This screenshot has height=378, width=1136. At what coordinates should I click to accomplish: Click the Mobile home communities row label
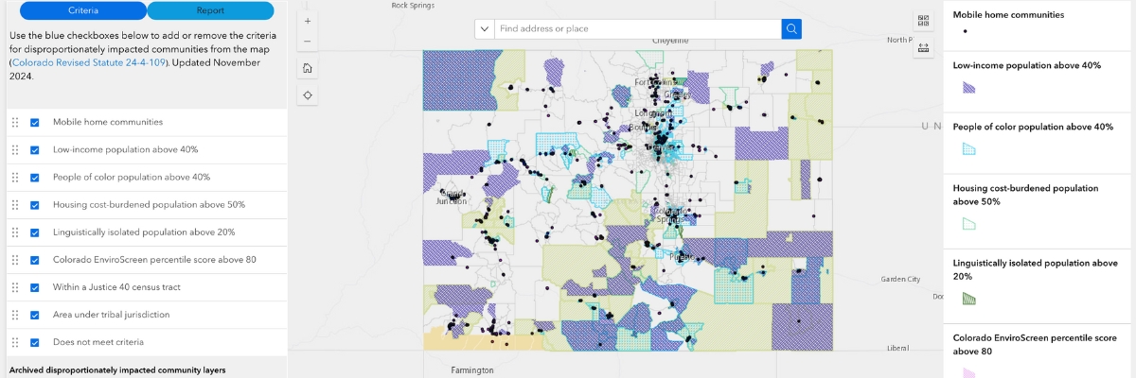coord(108,122)
